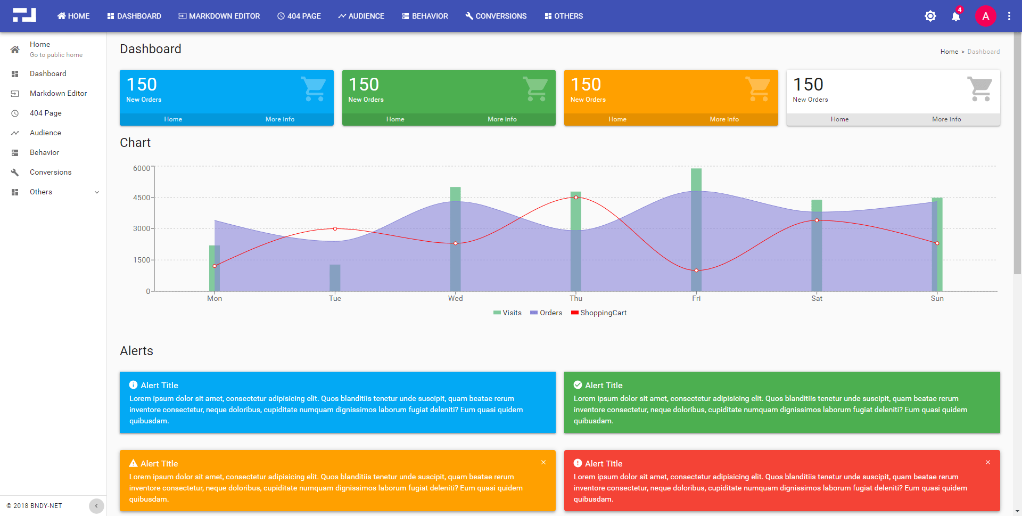
Task: Open the avatar profile icon labeled A
Action: (986, 16)
